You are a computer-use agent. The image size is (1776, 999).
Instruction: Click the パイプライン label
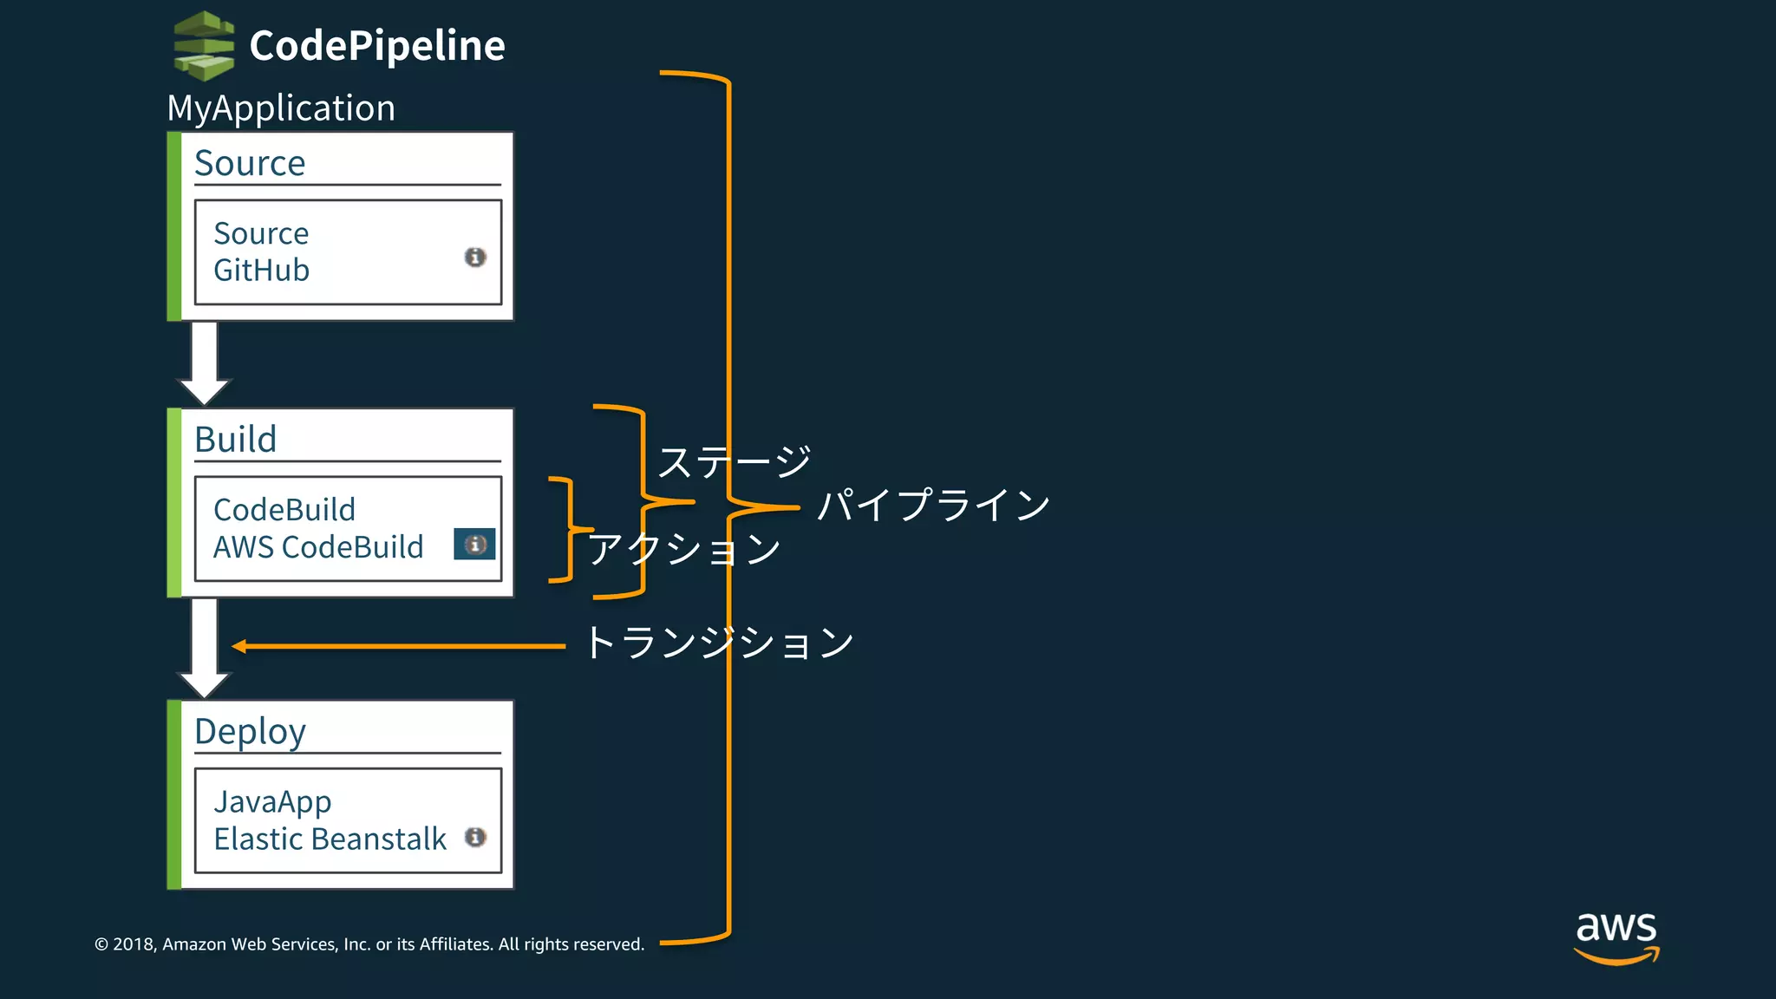click(934, 505)
